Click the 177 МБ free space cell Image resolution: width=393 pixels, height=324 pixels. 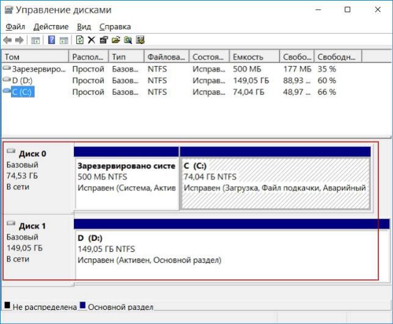[297, 69]
